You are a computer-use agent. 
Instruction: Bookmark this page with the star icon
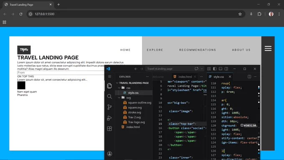(x=240, y=14)
